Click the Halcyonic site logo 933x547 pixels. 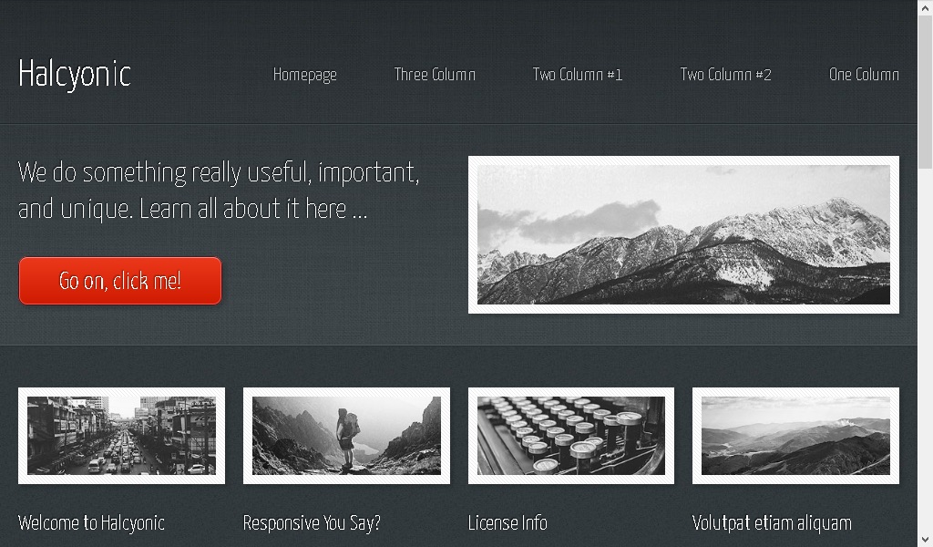[75, 75]
